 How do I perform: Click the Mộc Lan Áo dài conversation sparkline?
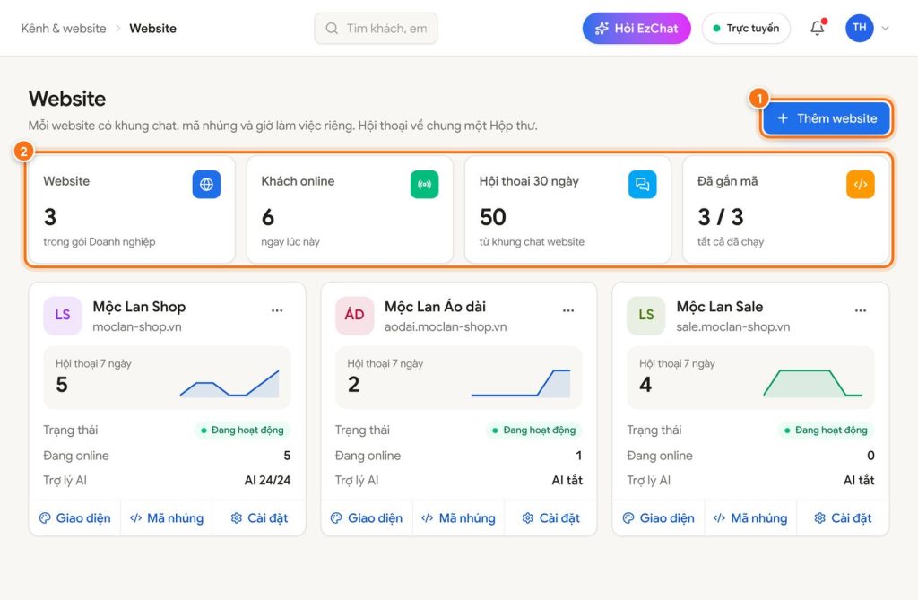(521, 383)
